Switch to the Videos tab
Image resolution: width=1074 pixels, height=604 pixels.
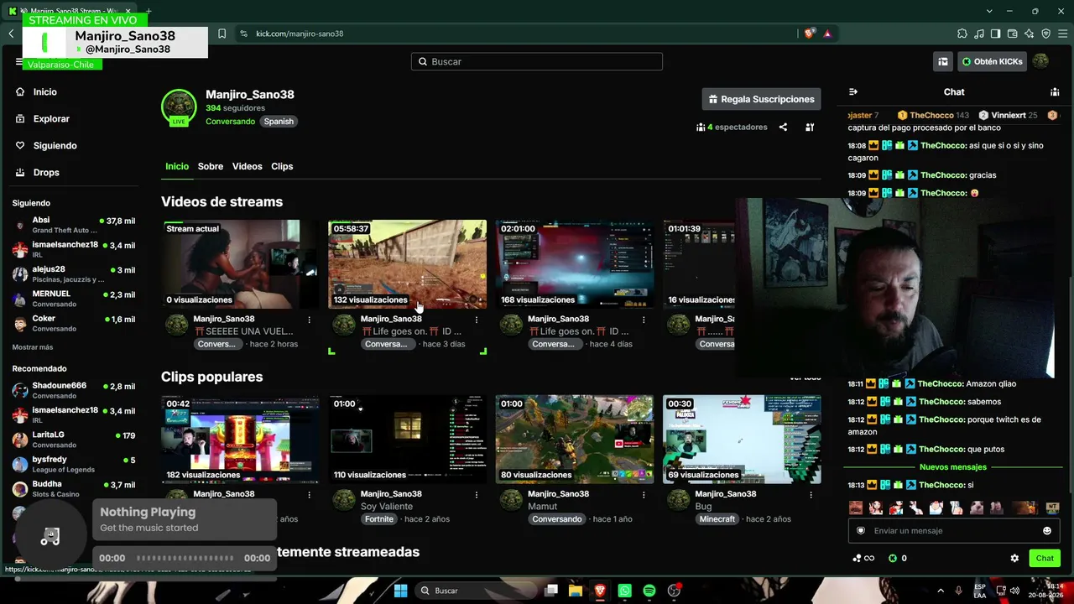tap(247, 166)
